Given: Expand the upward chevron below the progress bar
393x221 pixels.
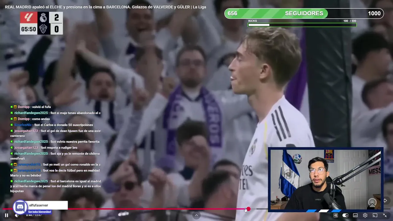Looking at the screenshot, I should coord(196,215).
